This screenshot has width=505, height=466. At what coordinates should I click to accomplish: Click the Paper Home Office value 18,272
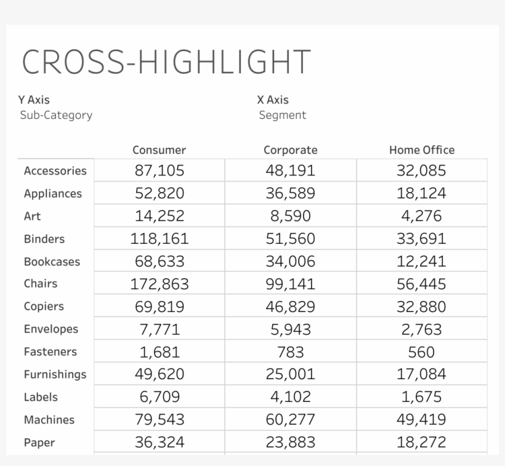click(x=421, y=443)
